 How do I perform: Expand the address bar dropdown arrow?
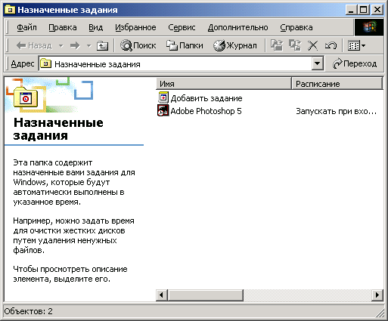(317, 64)
